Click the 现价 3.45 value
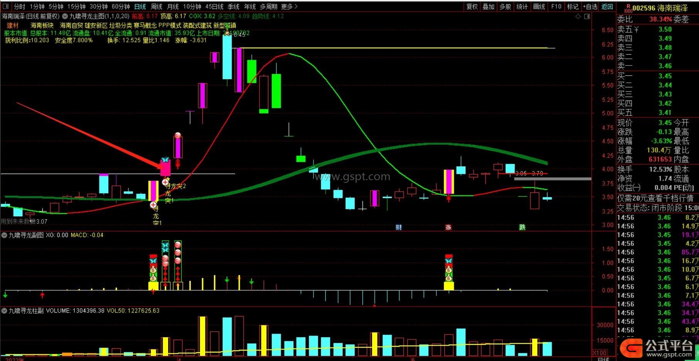Viewport: 699px width, 361px height. [x=665, y=123]
